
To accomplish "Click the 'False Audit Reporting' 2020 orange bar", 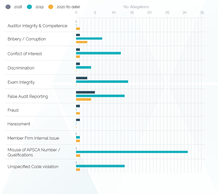I will click(83, 99).
